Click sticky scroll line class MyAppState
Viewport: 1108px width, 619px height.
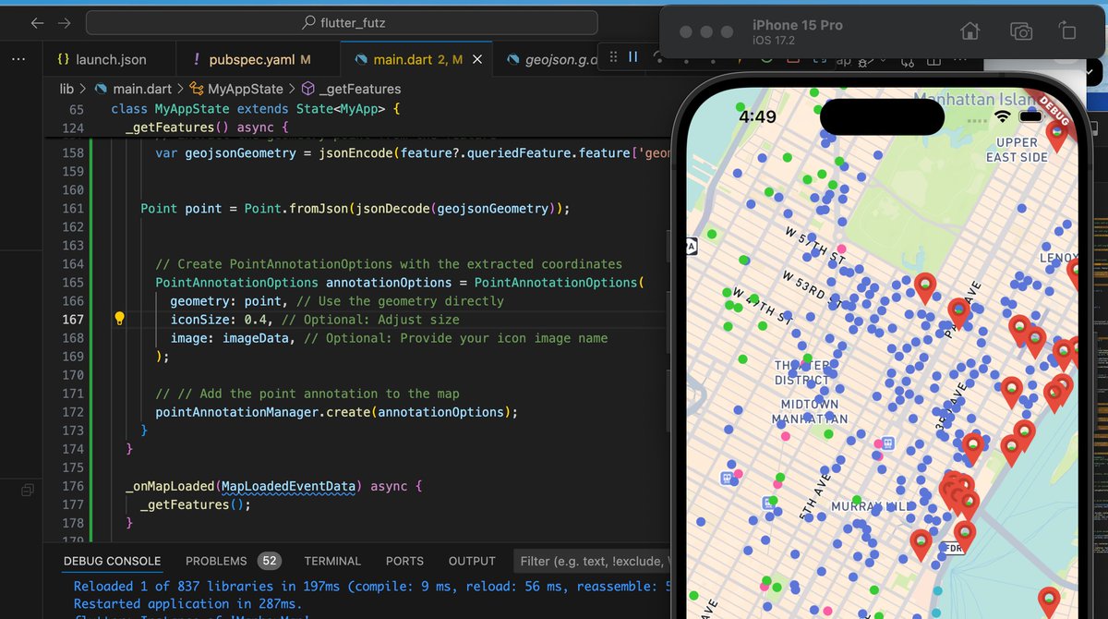click(x=255, y=109)
